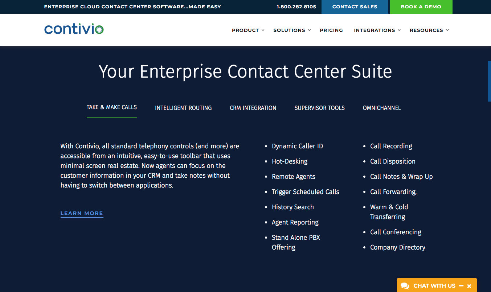491x292 pixels.
Task: Click the chat bubbles icon
Action: [405, 286]
